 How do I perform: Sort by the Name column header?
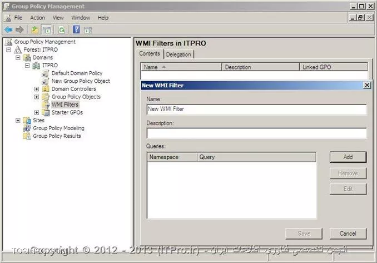[181, 67]
